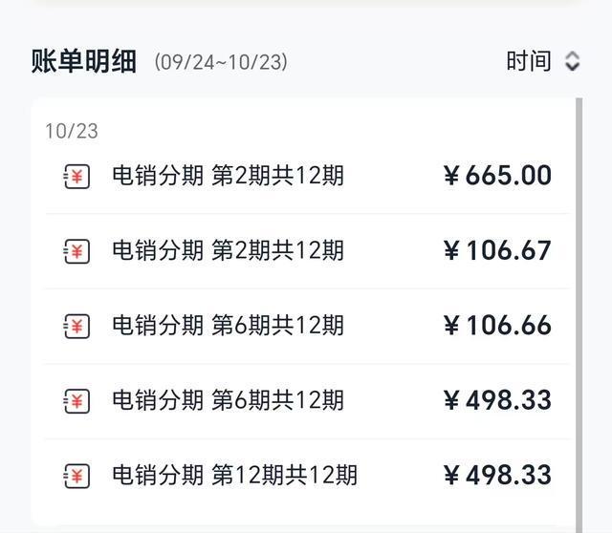
Task: Tap the yuan icon on the ¥106.67 row
Action: point(77,251)
